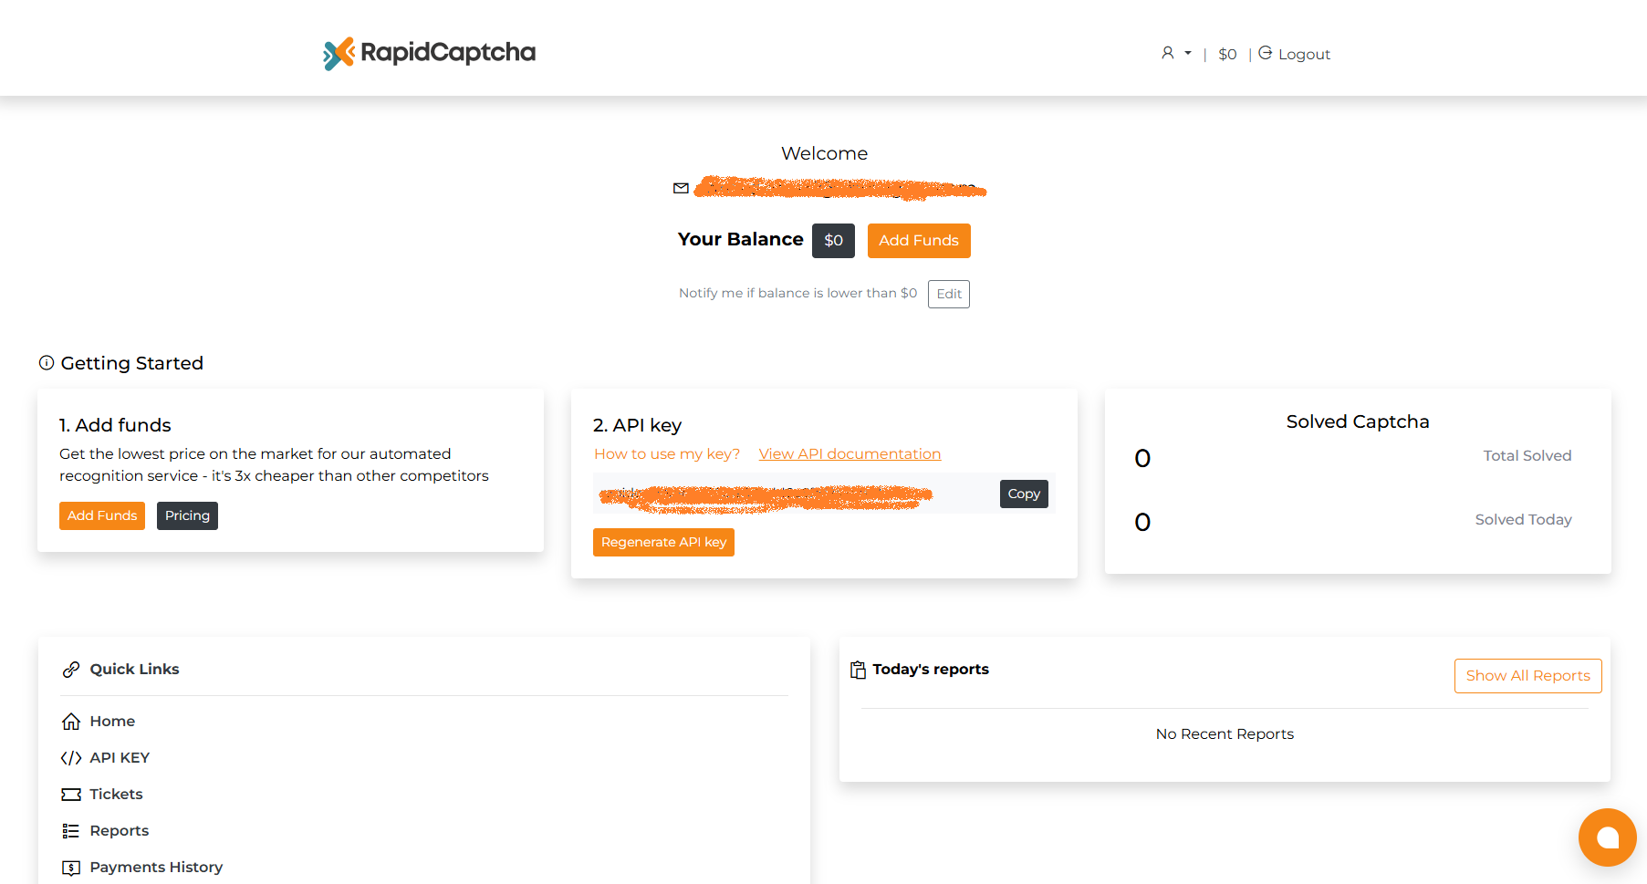Click the Payments History dollar icon

click(x=71, y=868)
